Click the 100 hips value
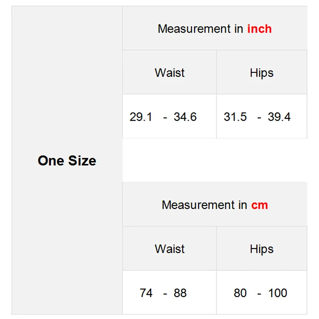Image resolution: width=319 pixels, height=319 pixels. (278, 293)
